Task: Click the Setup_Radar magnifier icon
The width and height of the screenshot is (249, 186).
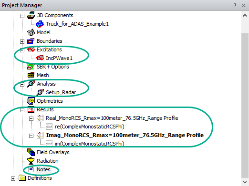Action: (40, 92)
